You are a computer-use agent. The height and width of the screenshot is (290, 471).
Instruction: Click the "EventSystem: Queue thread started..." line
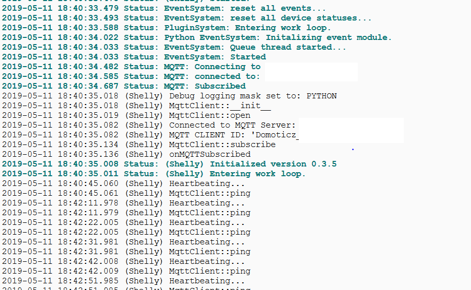point(174,47)
